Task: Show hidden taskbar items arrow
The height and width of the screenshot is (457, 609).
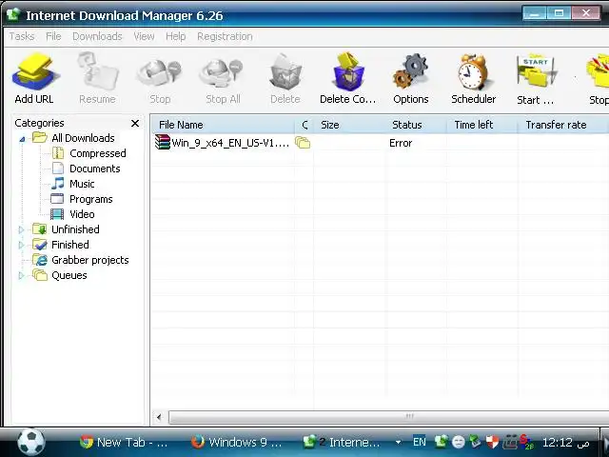Action: [398, 442]
